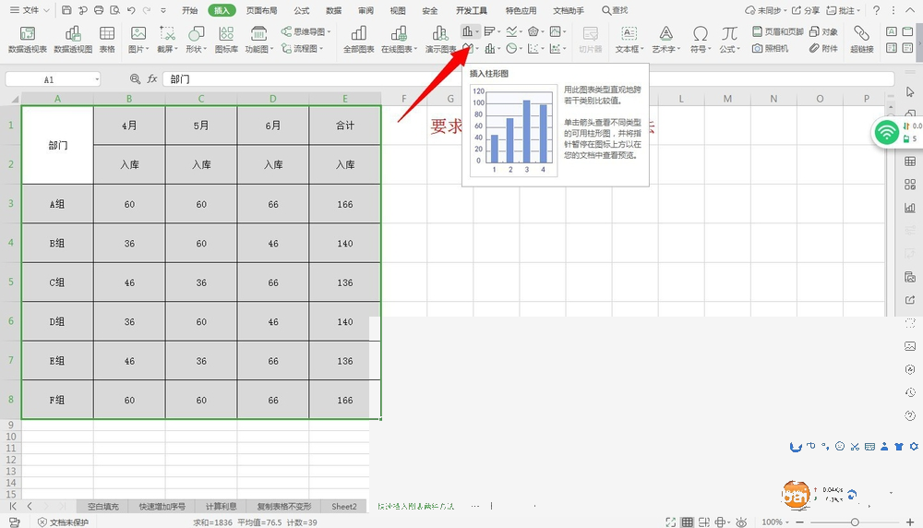The width and height of the screenshot is (923, 528).
Task: Switch to the 公式 (Formulas) tab
Action: click(x=302, y=10)
